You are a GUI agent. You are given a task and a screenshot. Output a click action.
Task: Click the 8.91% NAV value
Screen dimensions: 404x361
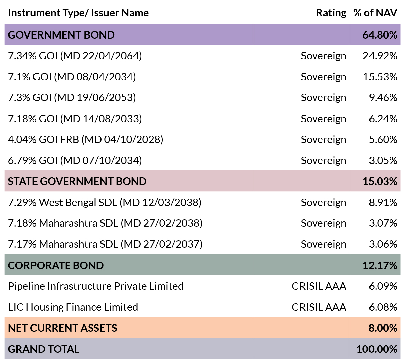tap(383, 202)
